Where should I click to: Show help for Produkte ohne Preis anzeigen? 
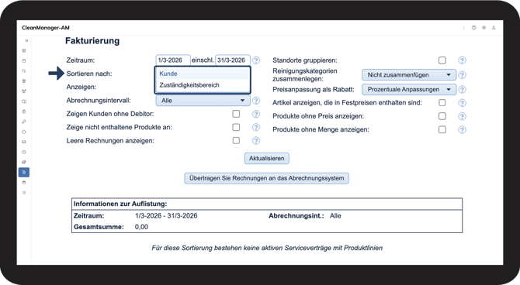tap(462, 116)
